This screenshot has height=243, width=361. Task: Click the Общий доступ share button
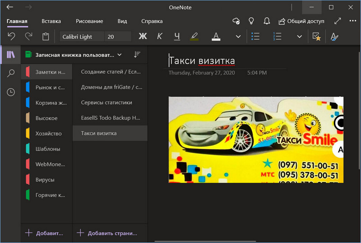301,21
